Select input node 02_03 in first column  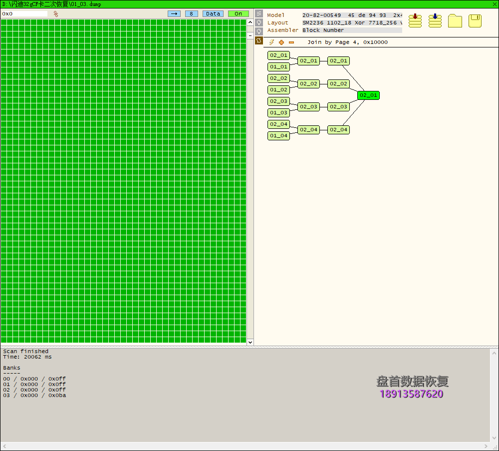pyautogui.click(x=278, y=101)
